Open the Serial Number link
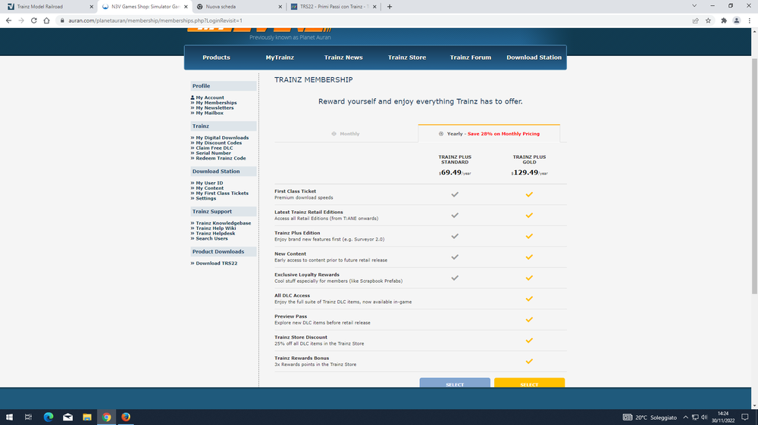 point(213,153)
